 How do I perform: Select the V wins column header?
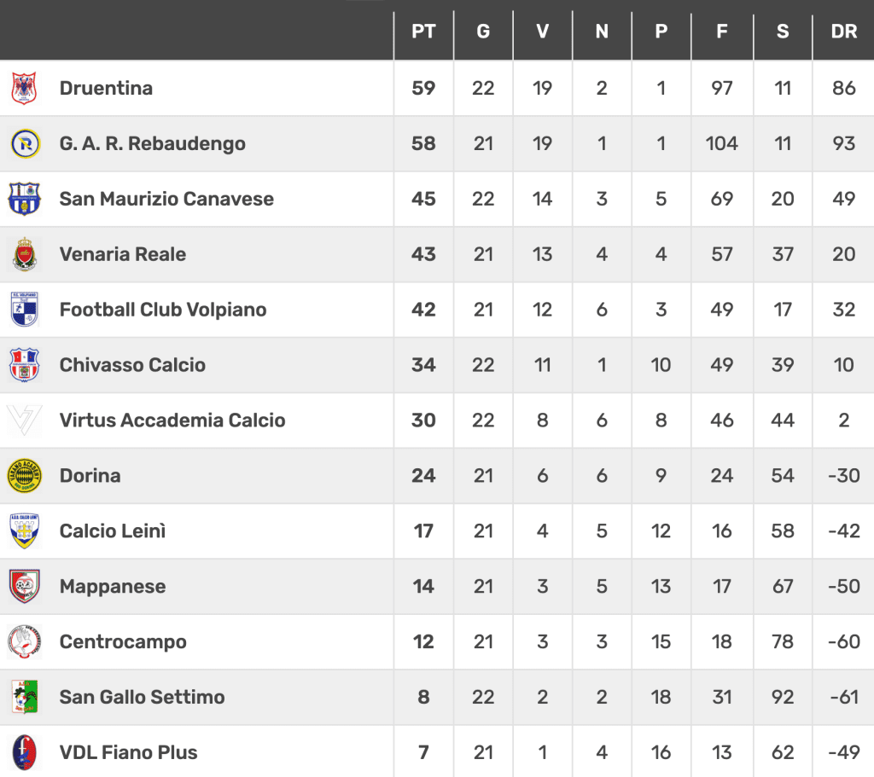click(x=542, y=32)
